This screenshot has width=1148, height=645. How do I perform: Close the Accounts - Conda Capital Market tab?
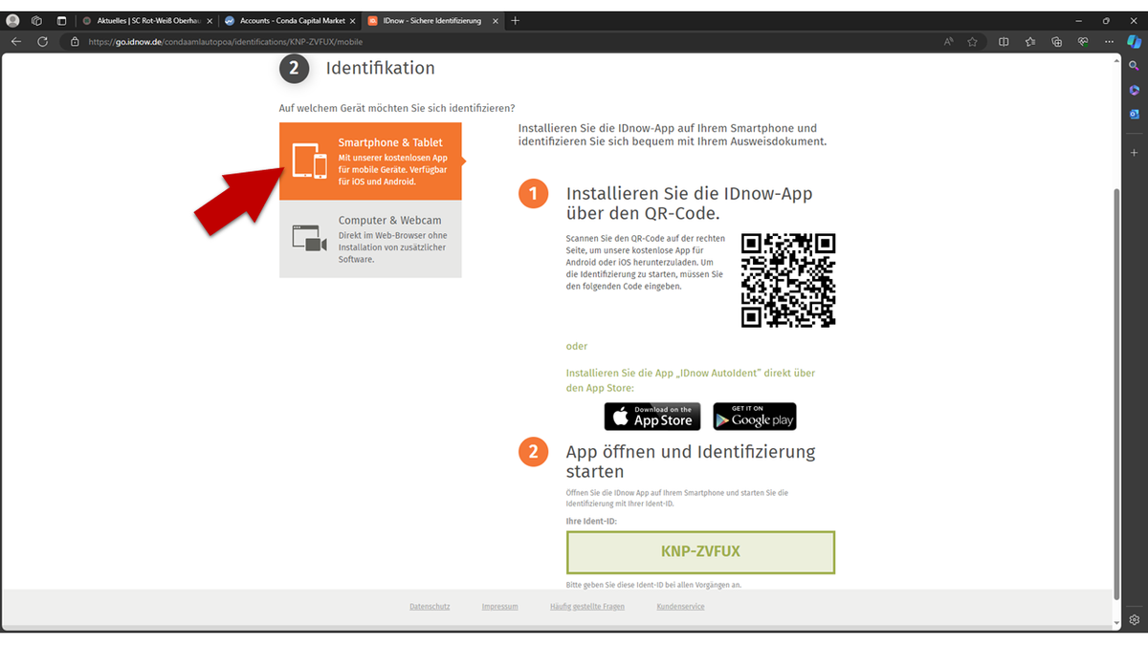pos(353,20)
